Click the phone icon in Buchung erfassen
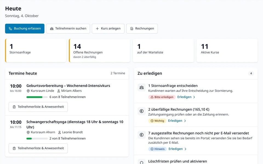This screenshot has width=263, height=164. tap(10, 29)
